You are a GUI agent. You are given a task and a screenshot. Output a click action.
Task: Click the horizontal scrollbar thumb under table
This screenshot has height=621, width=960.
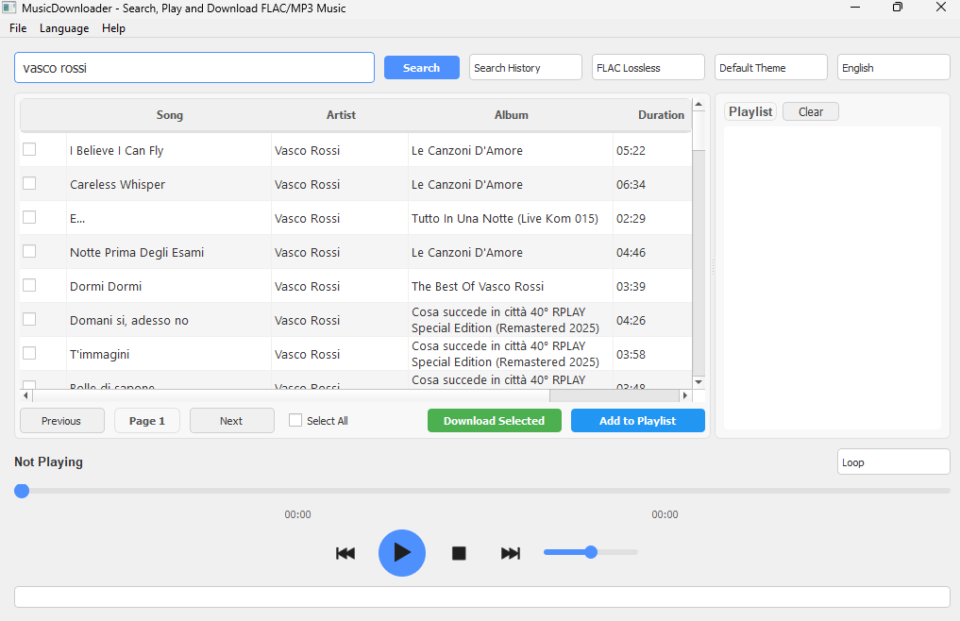pyautogui.click(x=290, y=395)
